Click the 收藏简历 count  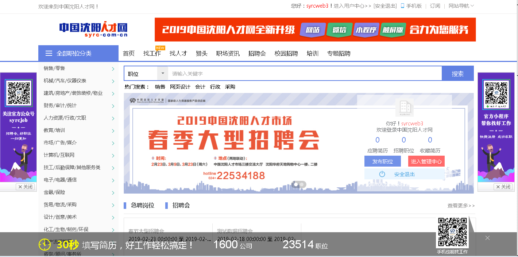(430, 140)
